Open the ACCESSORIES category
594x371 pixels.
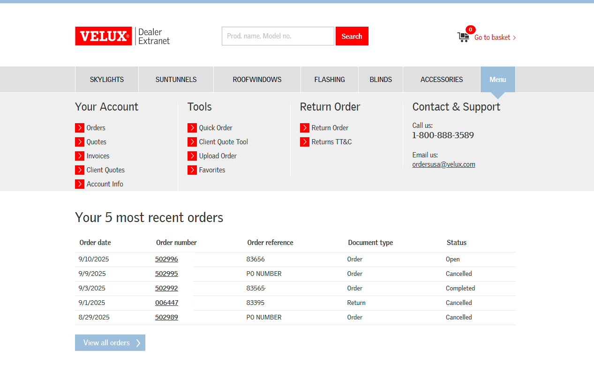click(x=442, y=80)
